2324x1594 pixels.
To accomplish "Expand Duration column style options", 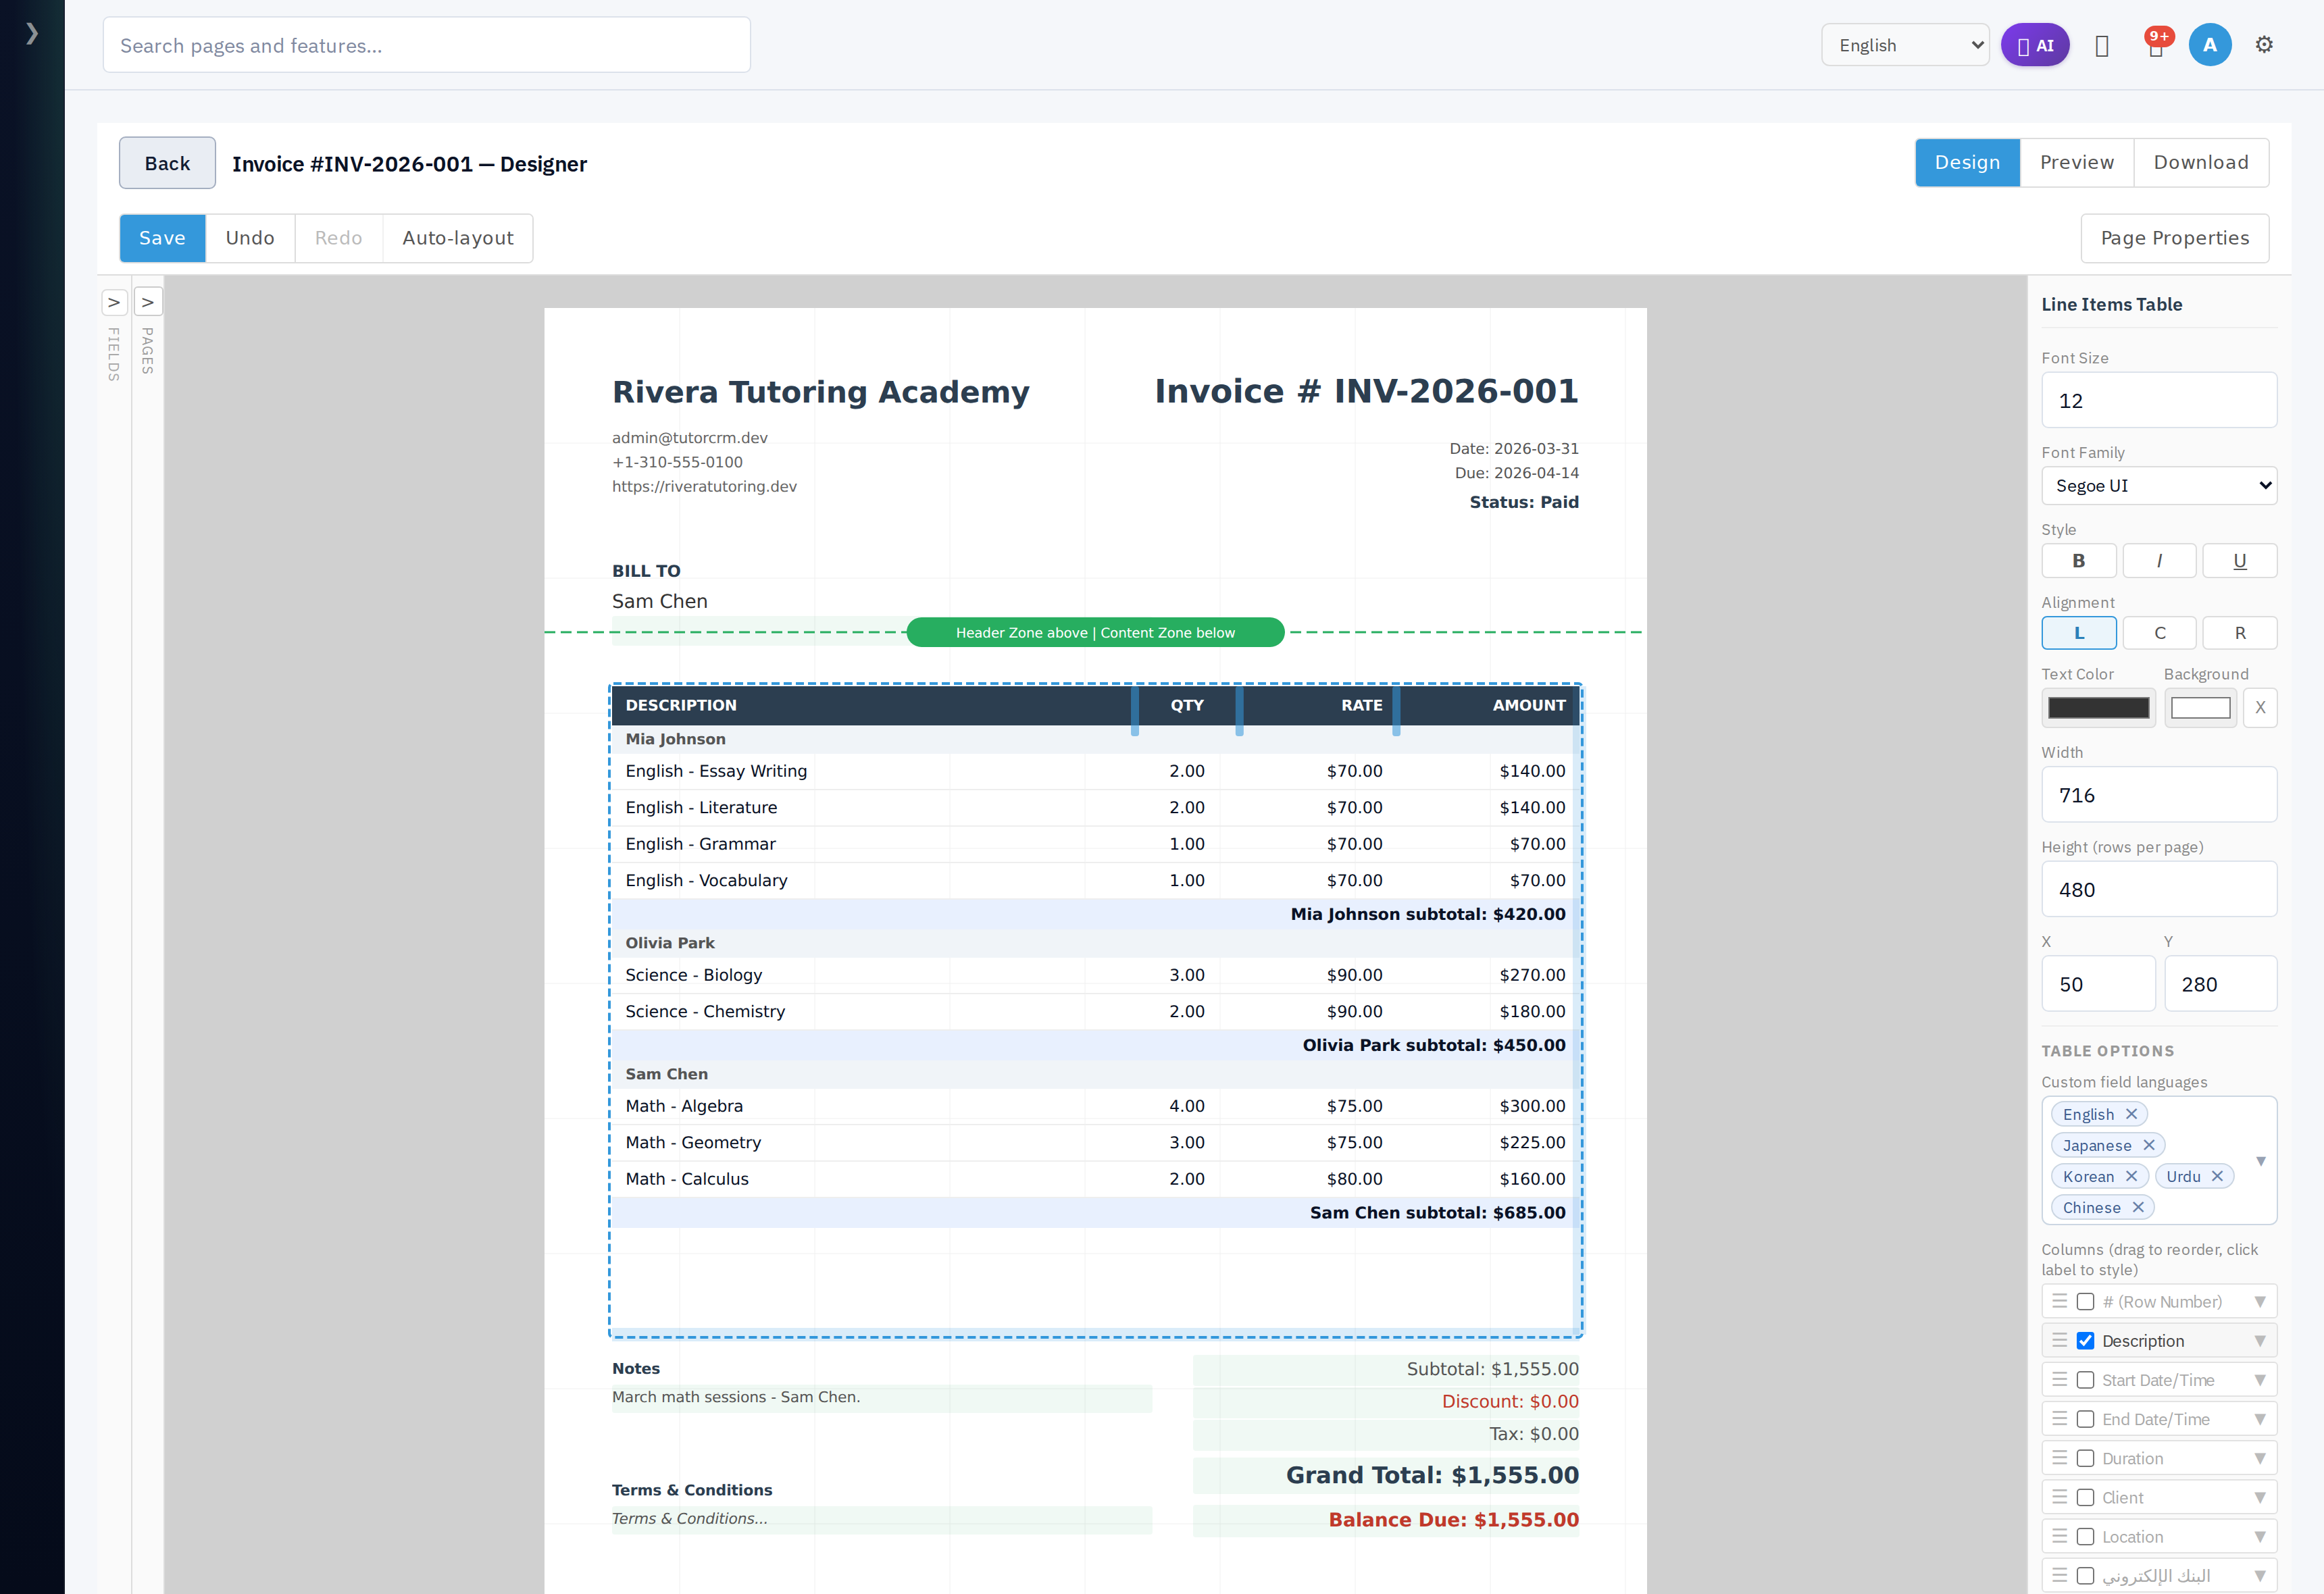I will pos(2260,1458).
